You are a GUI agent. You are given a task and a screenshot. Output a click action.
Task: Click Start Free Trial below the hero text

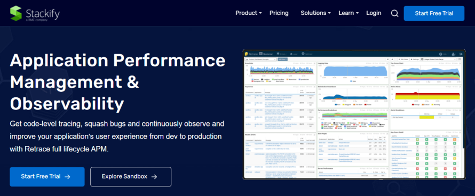(47, 177)
